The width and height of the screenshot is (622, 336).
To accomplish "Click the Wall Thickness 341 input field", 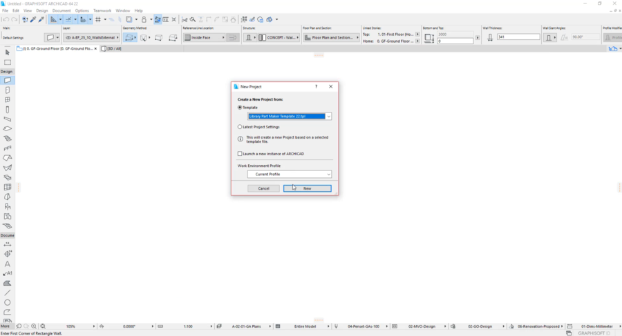I will 518,37.
